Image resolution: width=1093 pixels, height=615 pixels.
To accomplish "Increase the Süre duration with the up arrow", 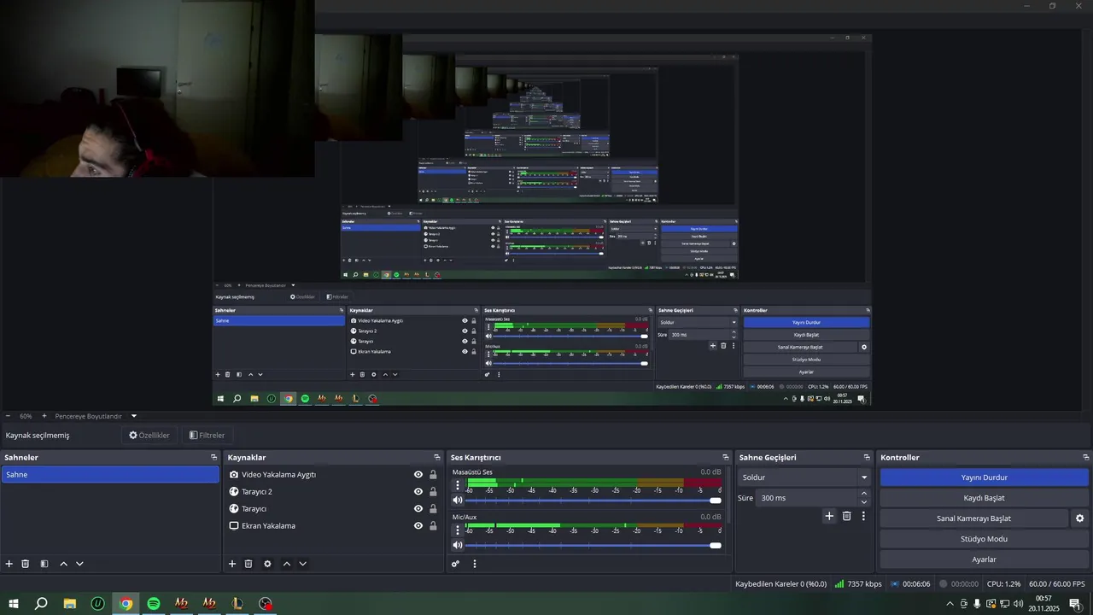I will 863,493.
